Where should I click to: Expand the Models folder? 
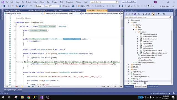128,67
